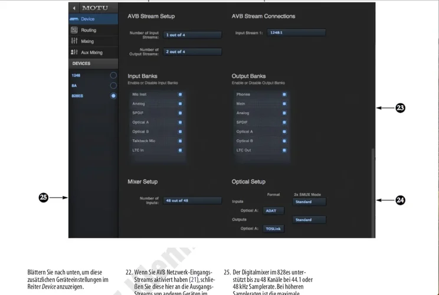Click the vertical scrollbar of Device panel
Image resolution: width=439 pixels, height=295 pixels.
tap(373, 192)
